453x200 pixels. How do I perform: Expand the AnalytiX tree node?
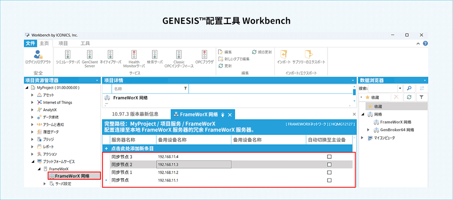coord(32,109)
